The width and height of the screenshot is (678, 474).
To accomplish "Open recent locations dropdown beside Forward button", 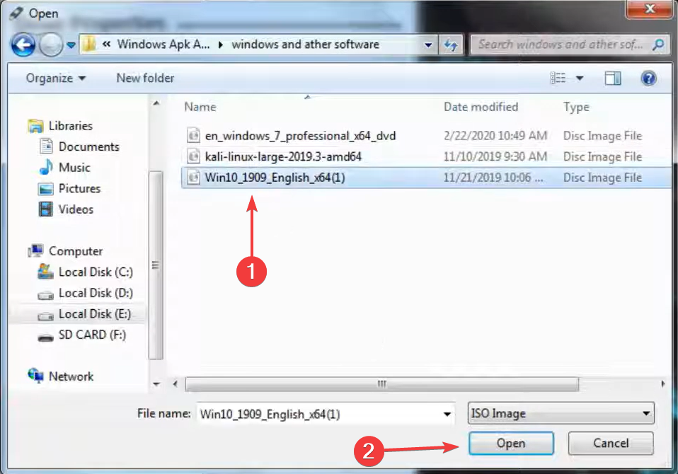I will coord(71,45).
